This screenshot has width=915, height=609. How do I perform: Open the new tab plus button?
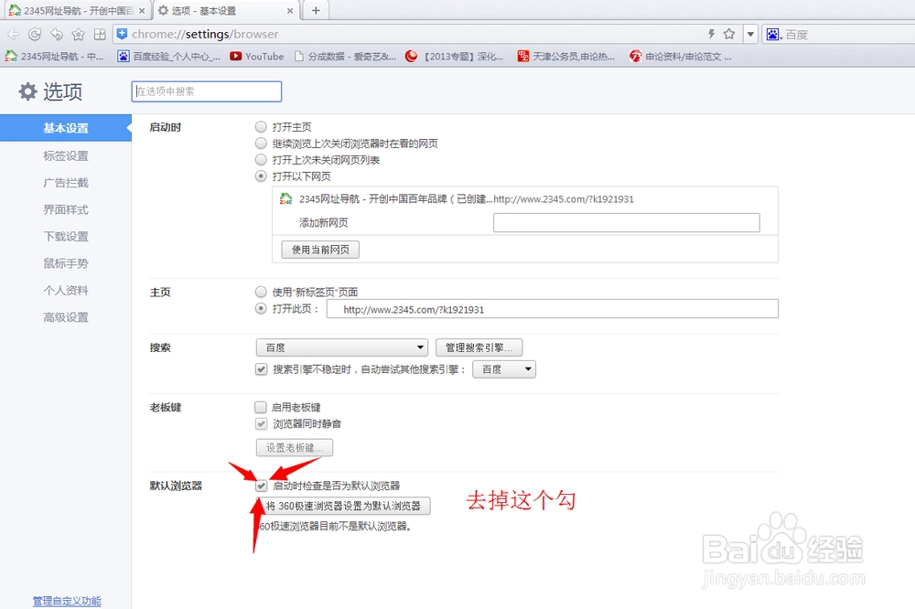click(316, 10)
